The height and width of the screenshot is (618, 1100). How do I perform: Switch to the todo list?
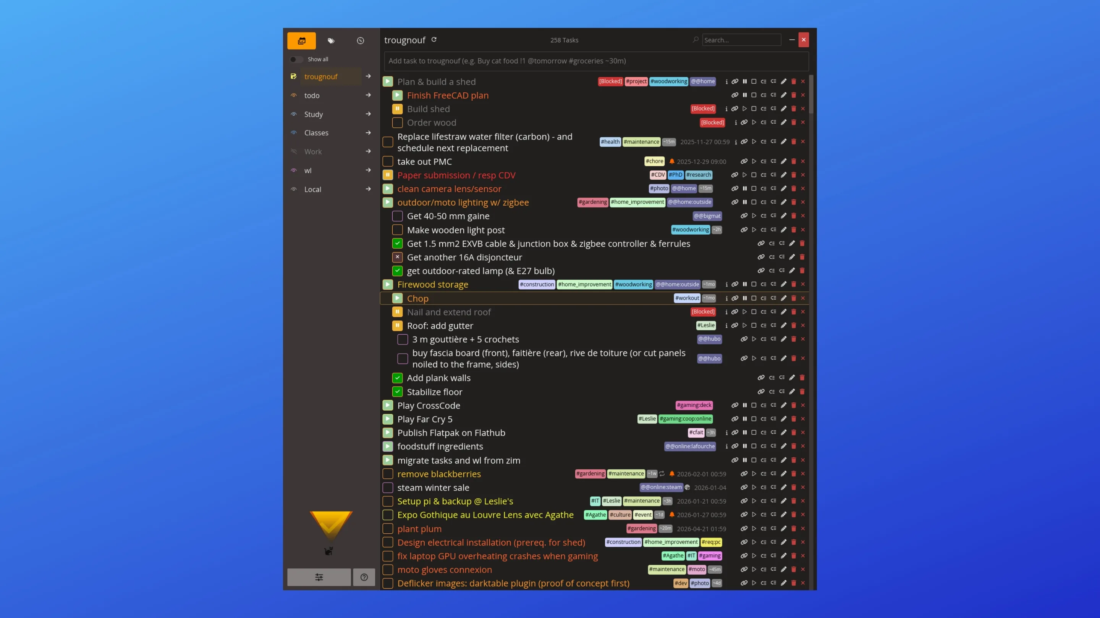tap(312, 95)
